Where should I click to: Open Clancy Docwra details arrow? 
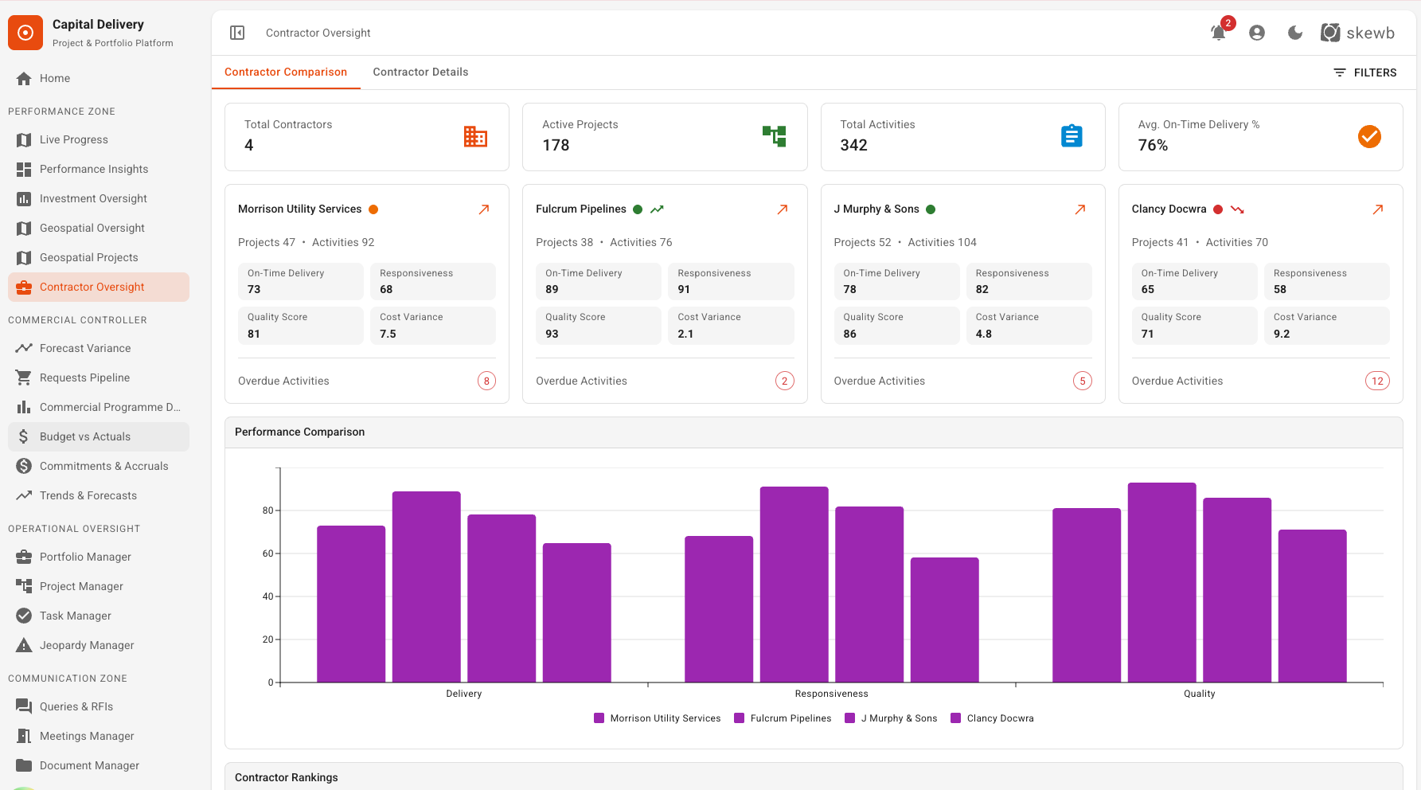[1378, 209]
